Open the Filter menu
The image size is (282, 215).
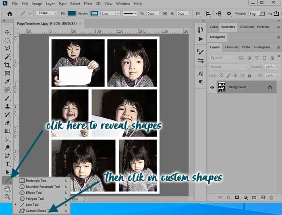[88, 4]
